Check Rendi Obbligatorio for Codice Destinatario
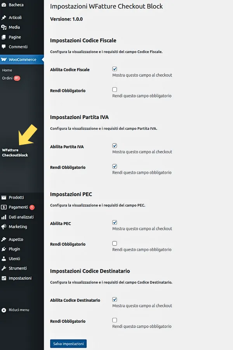The image size is (233, 350). [115, 320]
